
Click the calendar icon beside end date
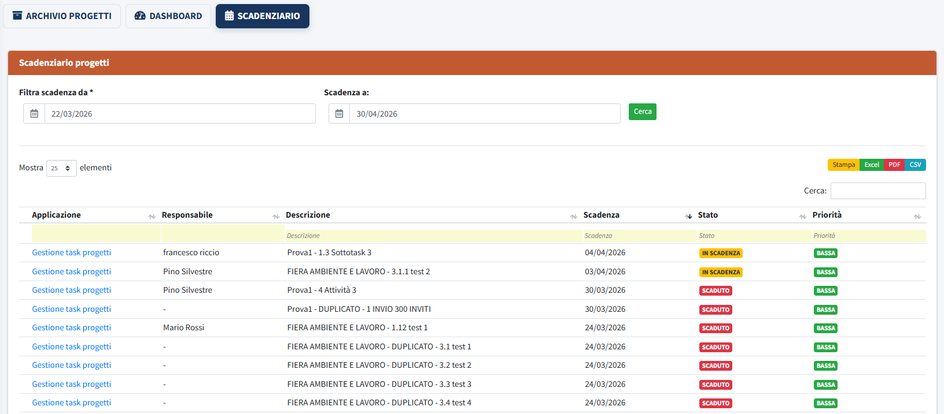[x=339, y=114]
